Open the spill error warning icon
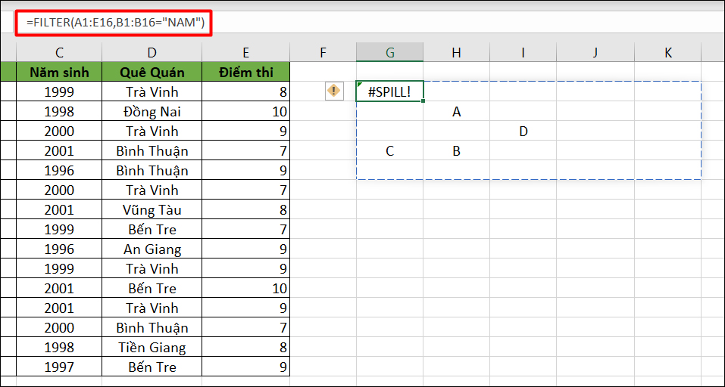Viewport: 725px width, 387px height. (x=334, y=91)
